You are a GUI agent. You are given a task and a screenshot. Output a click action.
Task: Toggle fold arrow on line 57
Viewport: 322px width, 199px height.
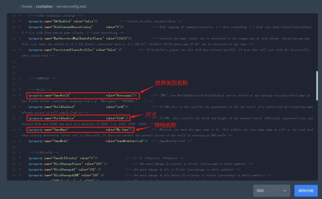pos(20,95)
